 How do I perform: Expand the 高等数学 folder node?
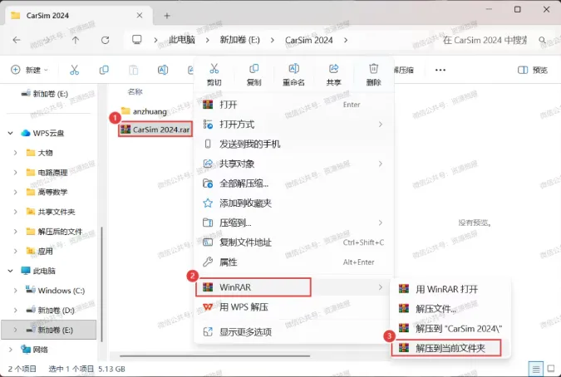pyautogui.click(x=16, y=193)
